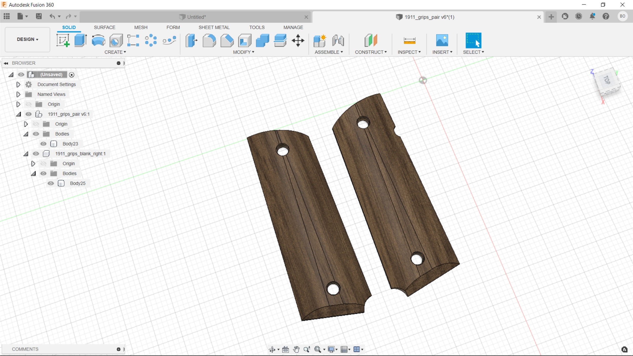The height and width of the screenshot is (356, 633).
Task: Open the Measure tool under Inspect
Action: (409, 41)
